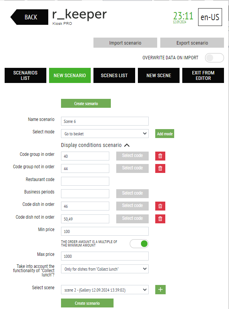Delete the Code dish not in order value
229x309 pixels.
160,219
